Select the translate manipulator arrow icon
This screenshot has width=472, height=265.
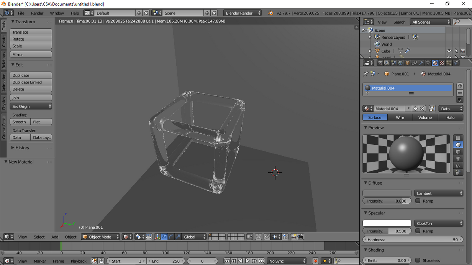tap(164, 237)
